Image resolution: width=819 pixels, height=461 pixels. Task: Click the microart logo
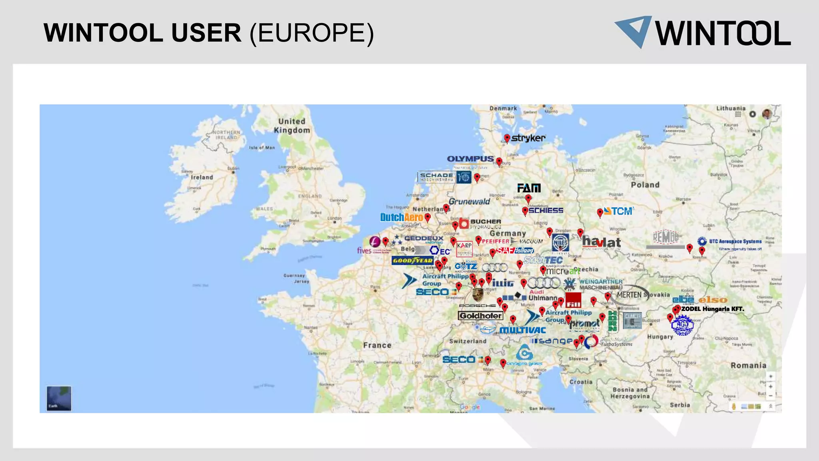[563, 271]
